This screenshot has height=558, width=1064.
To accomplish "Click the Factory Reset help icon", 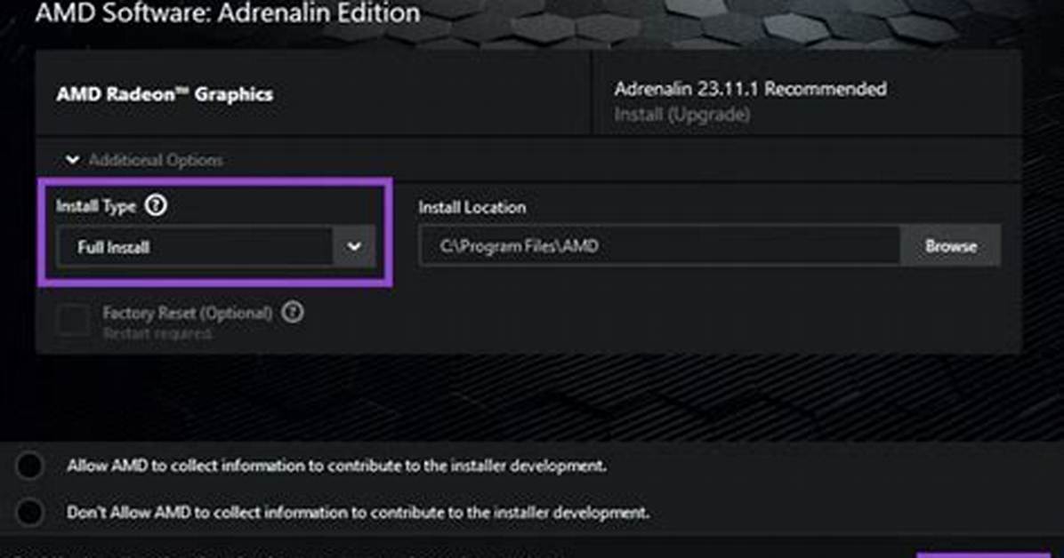I will click(x=293, y=312).
